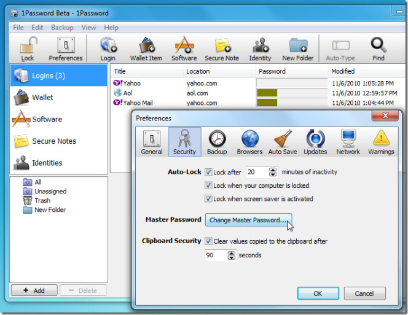408x315 pixels.
Task: Open the Software category in the sidebar
Action: pyautogui.click(x=59, y=119)
